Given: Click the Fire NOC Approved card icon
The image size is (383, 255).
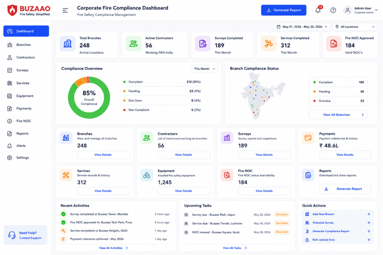Looking at the screenshot, I should 334,44.
